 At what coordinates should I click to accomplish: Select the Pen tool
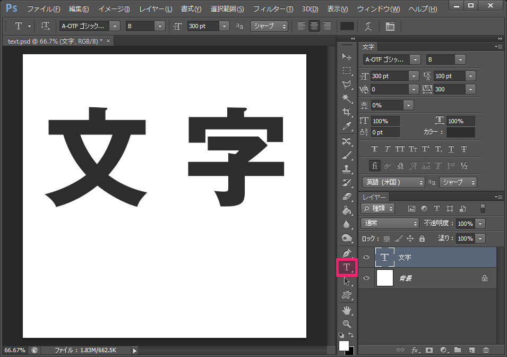tap(347, 252)
